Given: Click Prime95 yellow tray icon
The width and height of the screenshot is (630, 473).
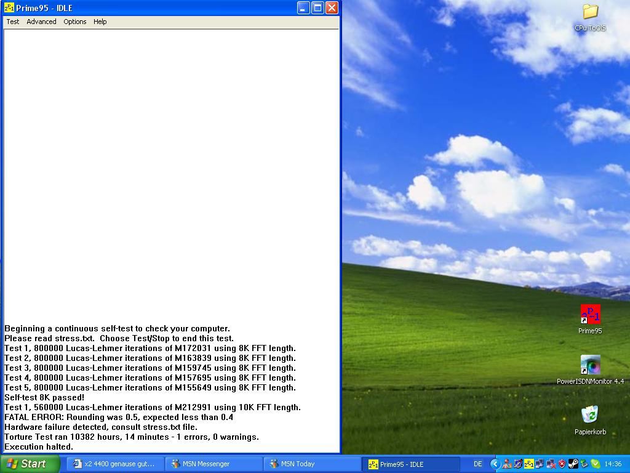Looking at the screenshot, I should tap(529, 464).
